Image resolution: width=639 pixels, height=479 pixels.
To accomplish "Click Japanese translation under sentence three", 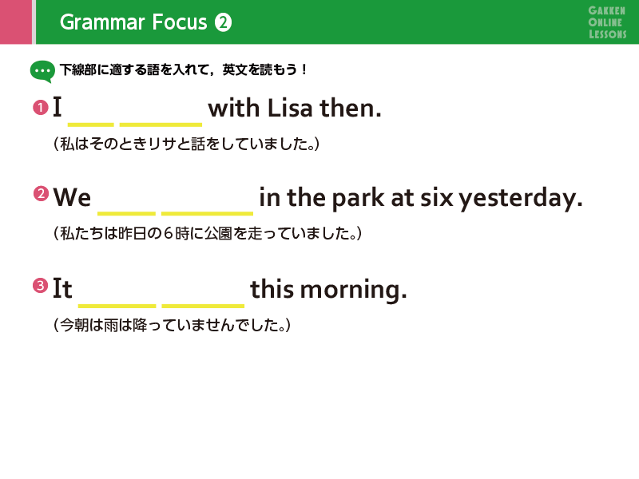I will point(172,325).
